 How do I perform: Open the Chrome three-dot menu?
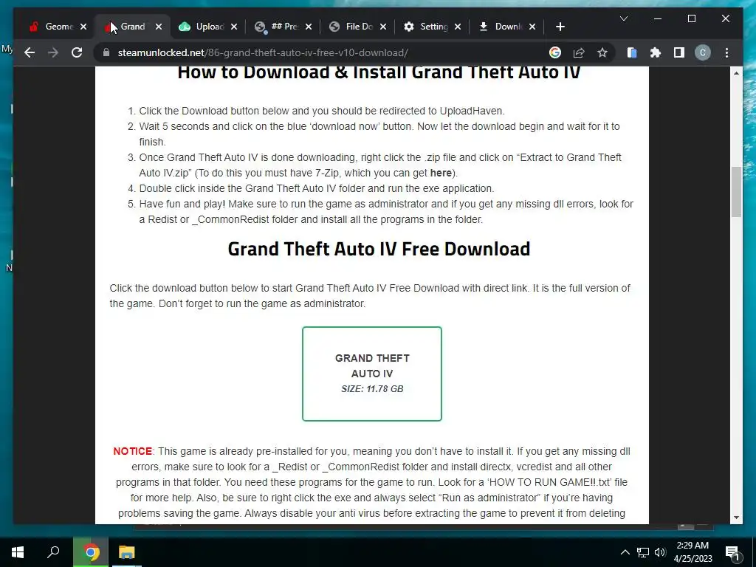tap(726, 52)
